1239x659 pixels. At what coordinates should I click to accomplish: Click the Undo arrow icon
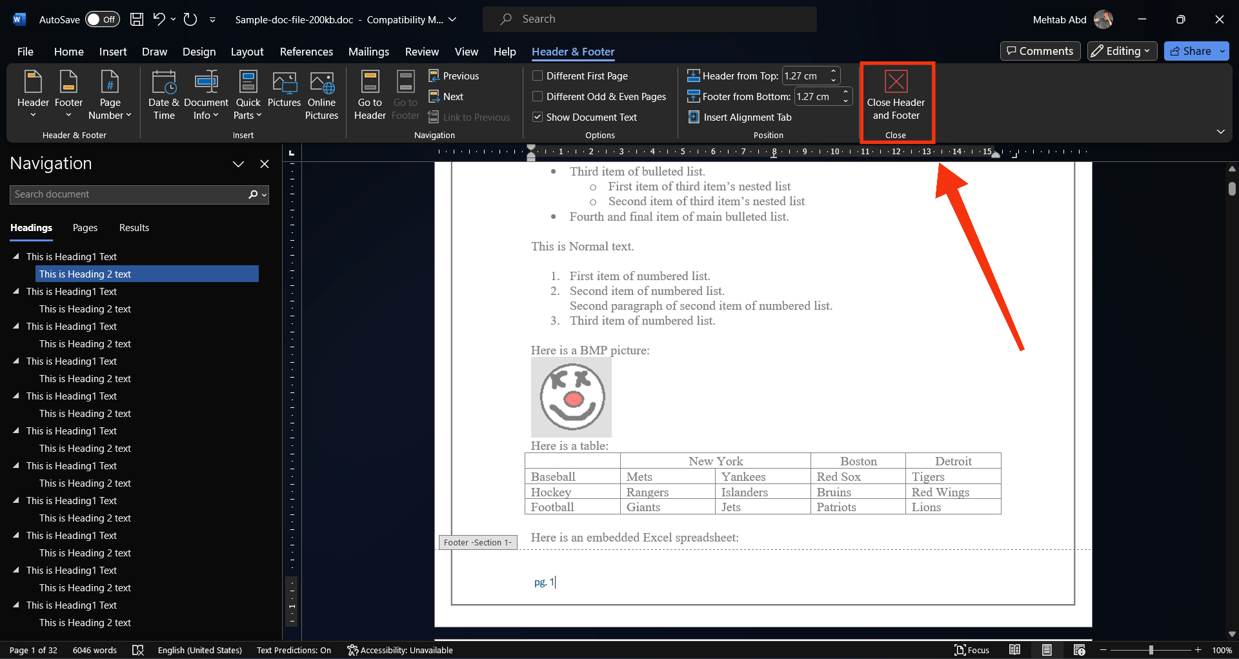click(x=159, y=19)
